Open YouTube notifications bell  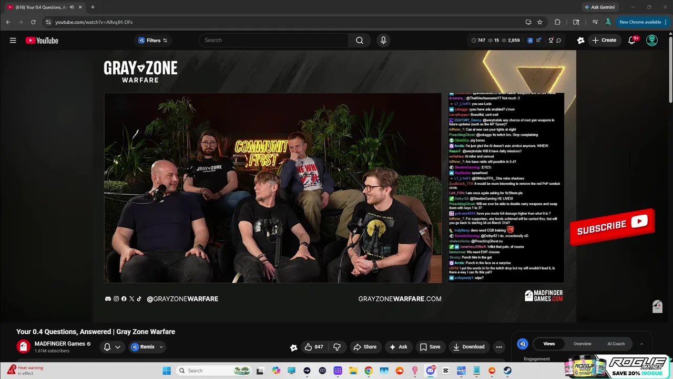coord(632,41)
